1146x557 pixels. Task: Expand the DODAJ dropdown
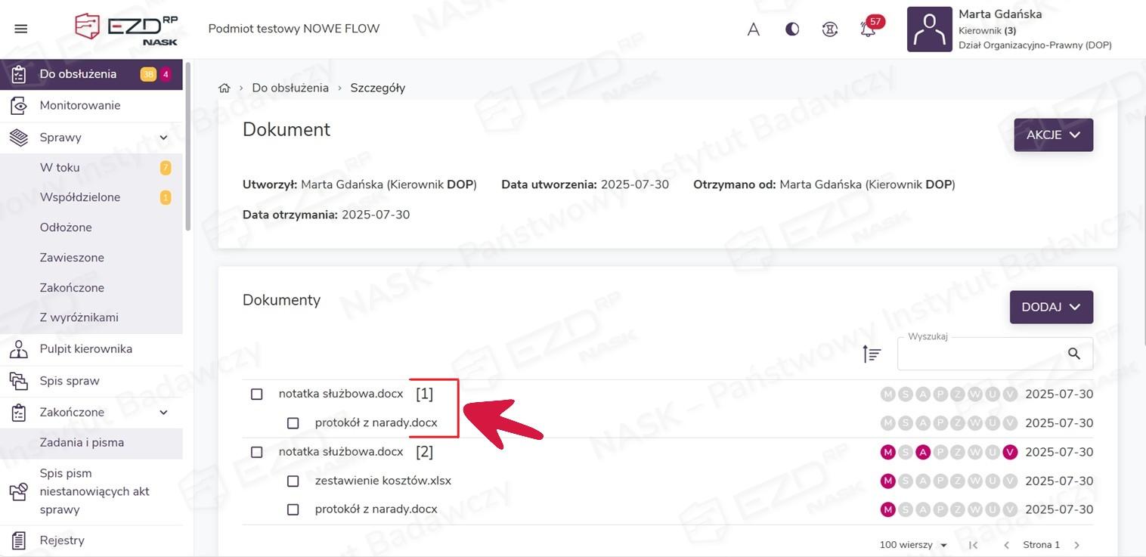[x=1051, y=308]
